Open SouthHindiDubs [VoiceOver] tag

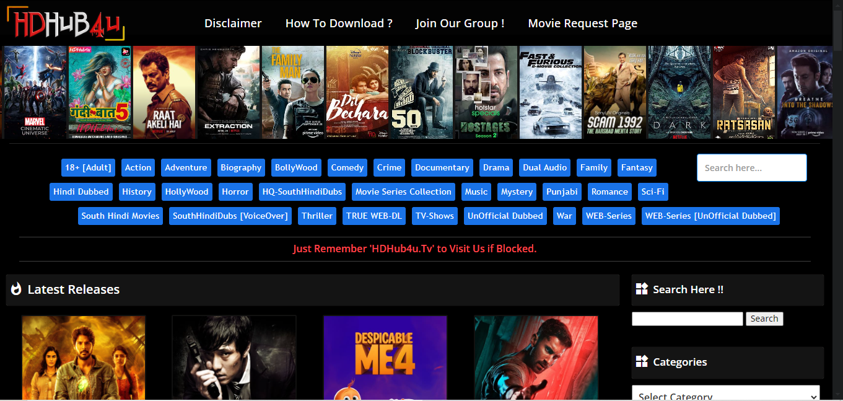point(230,216)
